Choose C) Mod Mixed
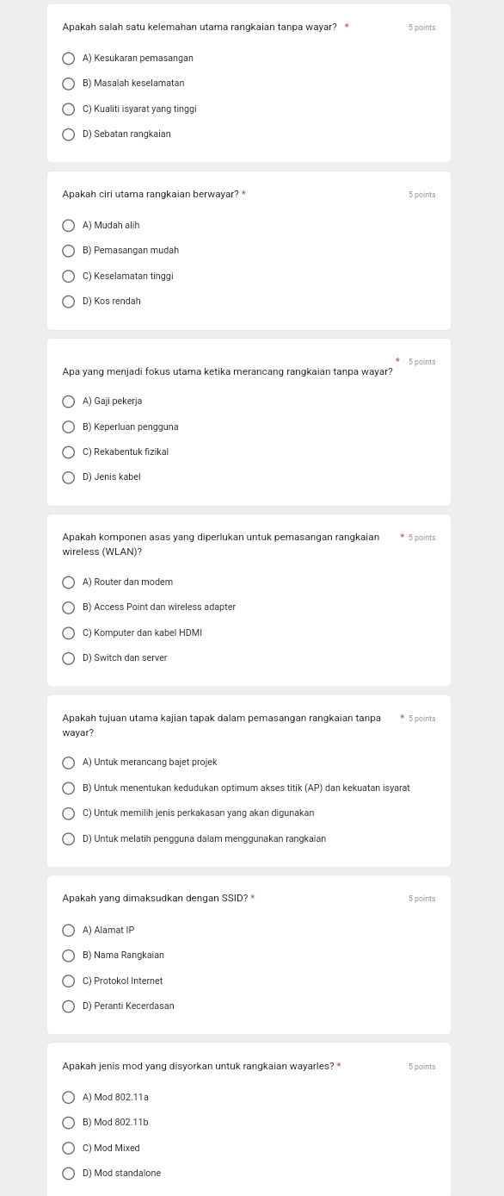Viewport: 504px width, 1196px height. click(x=68, y=1148)
